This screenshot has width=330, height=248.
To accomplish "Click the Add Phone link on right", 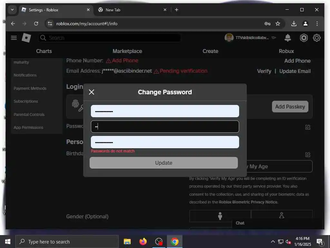I will (x=297, y=61).
